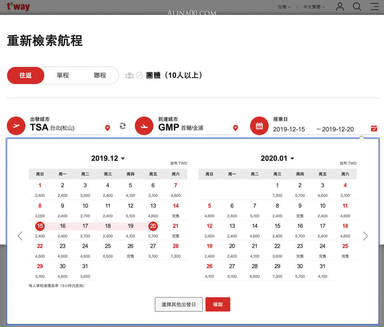Click the round boarding date calendar icon

259,126
